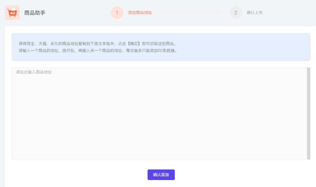Click the 请在此输入商品地址 placeholder text
316x187 pixels.
pos(34,72)
